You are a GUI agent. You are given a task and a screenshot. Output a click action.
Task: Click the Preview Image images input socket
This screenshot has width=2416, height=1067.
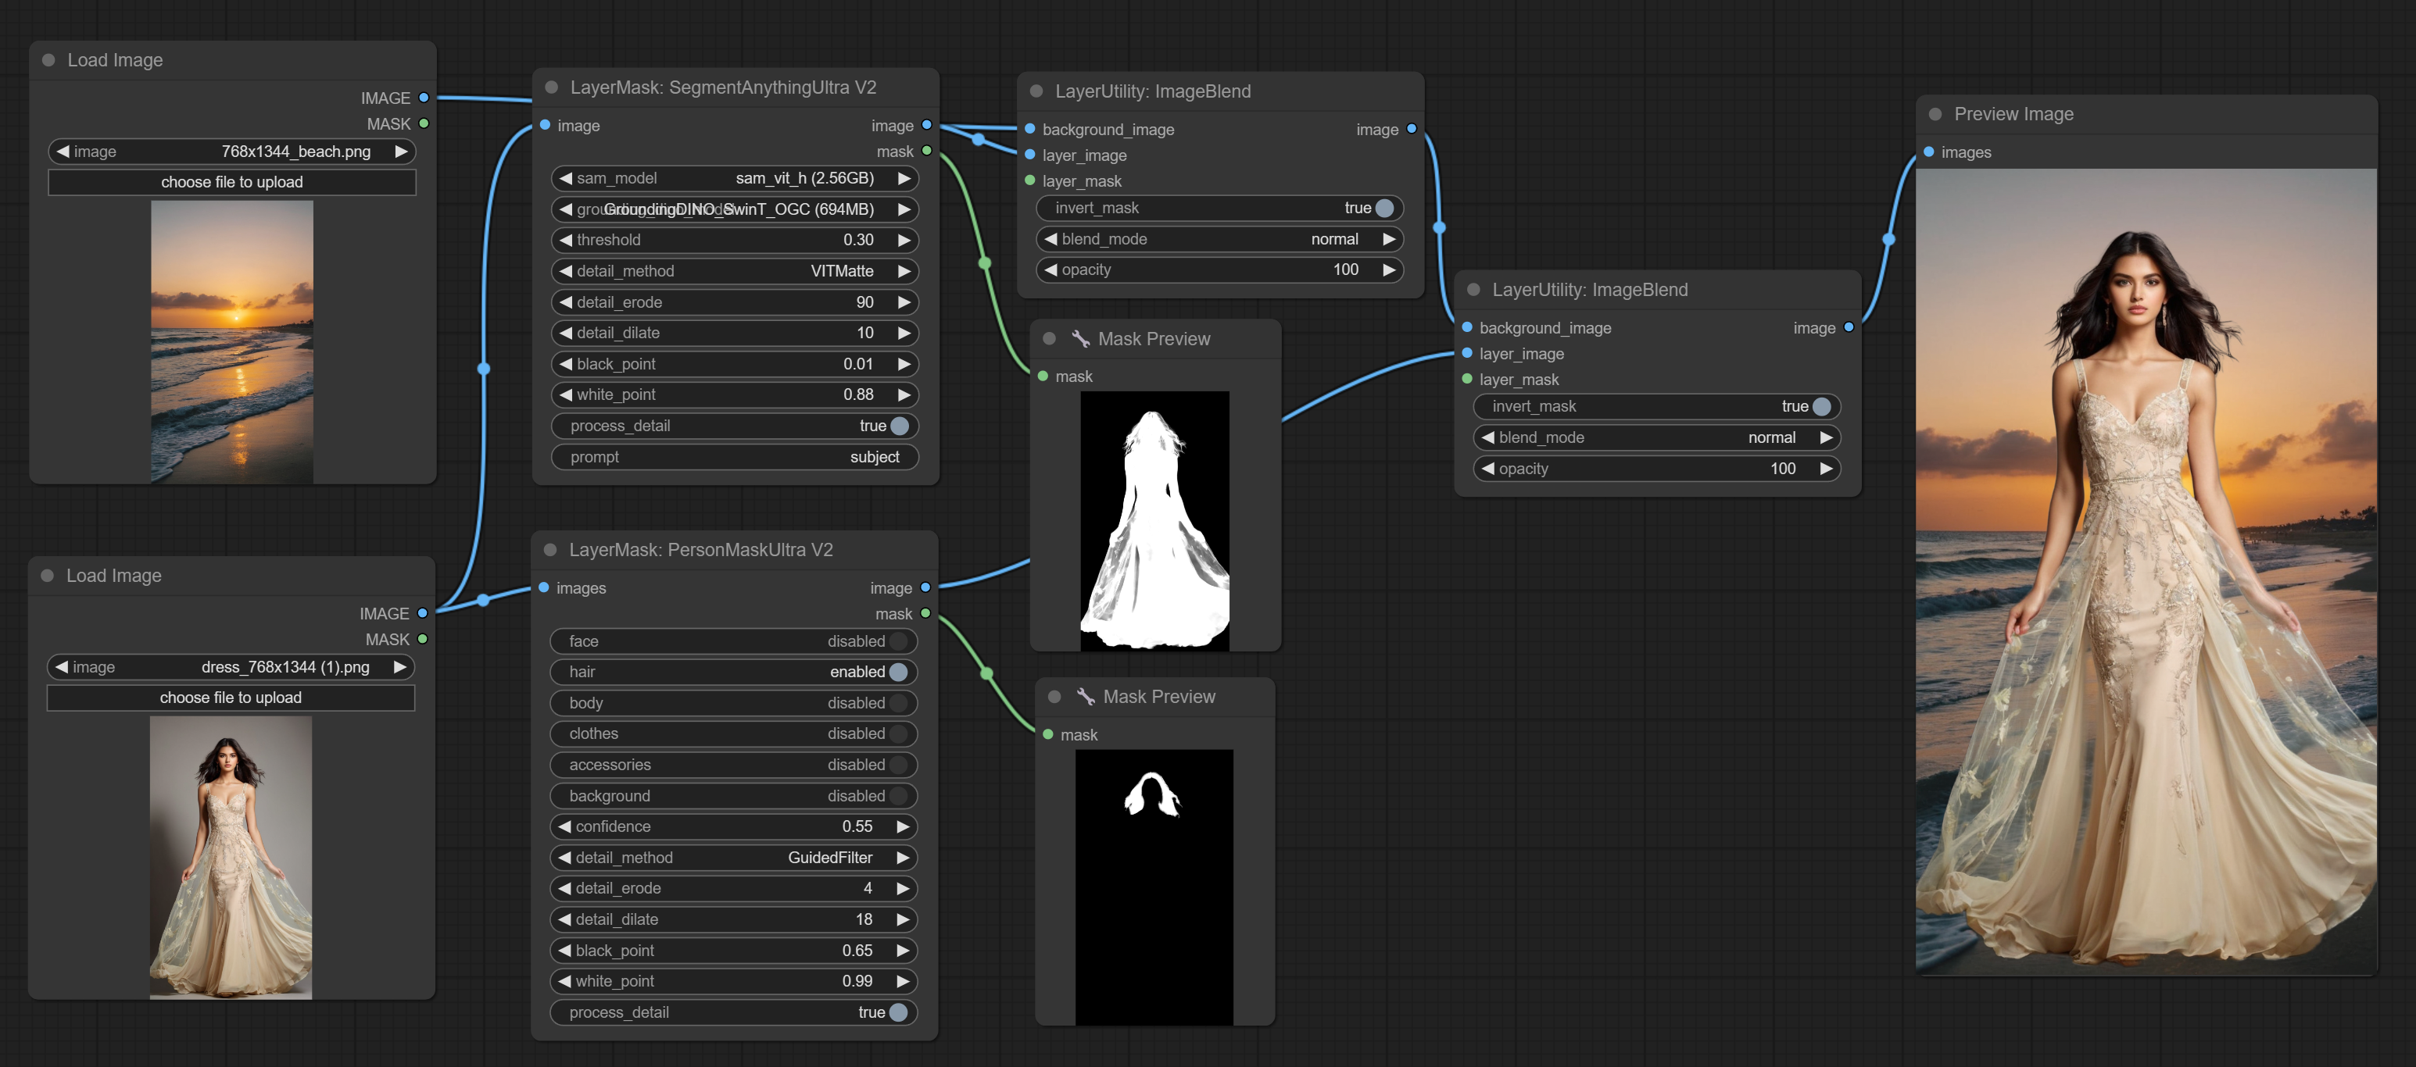[x=1928, y=152]
